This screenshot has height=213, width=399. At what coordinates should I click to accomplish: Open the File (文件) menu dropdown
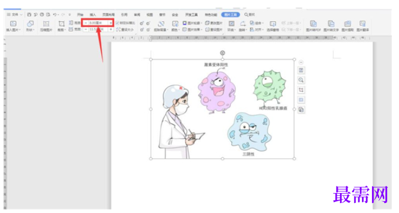15,15
